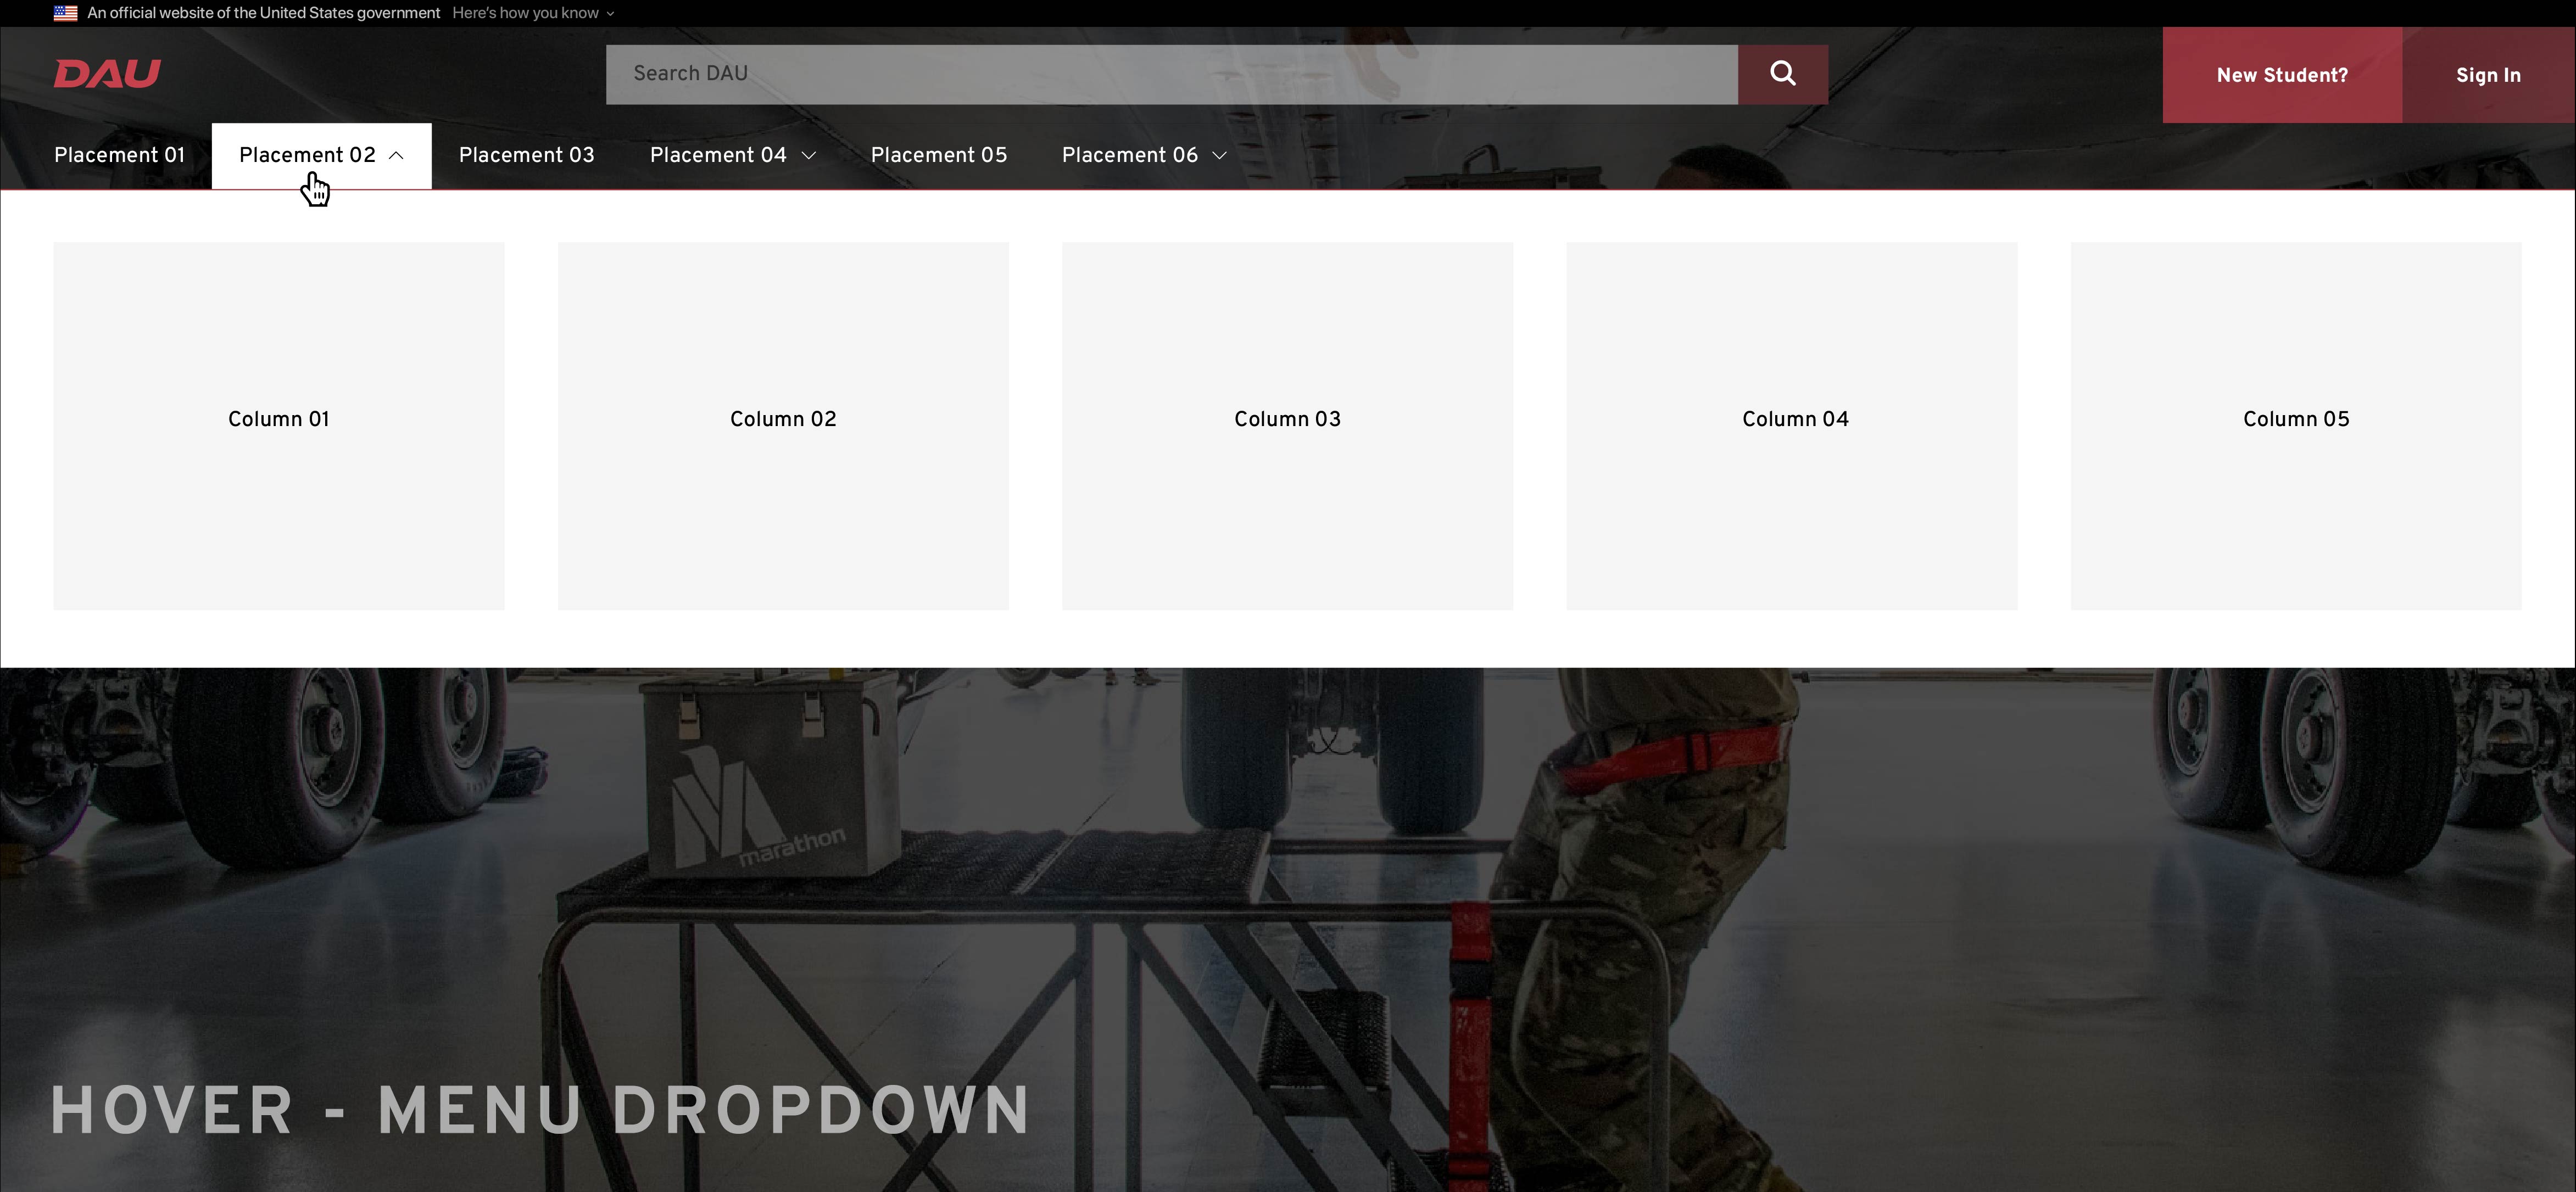Go to Placement 03
Screen dimensions: 2576x1192
coord(526,155)
